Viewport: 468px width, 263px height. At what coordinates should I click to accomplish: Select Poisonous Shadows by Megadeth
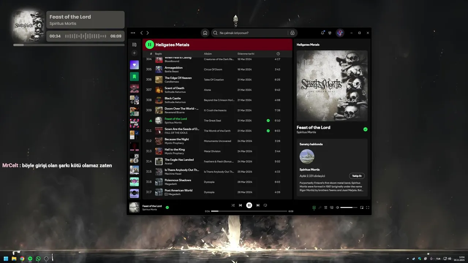click(217, 182)
